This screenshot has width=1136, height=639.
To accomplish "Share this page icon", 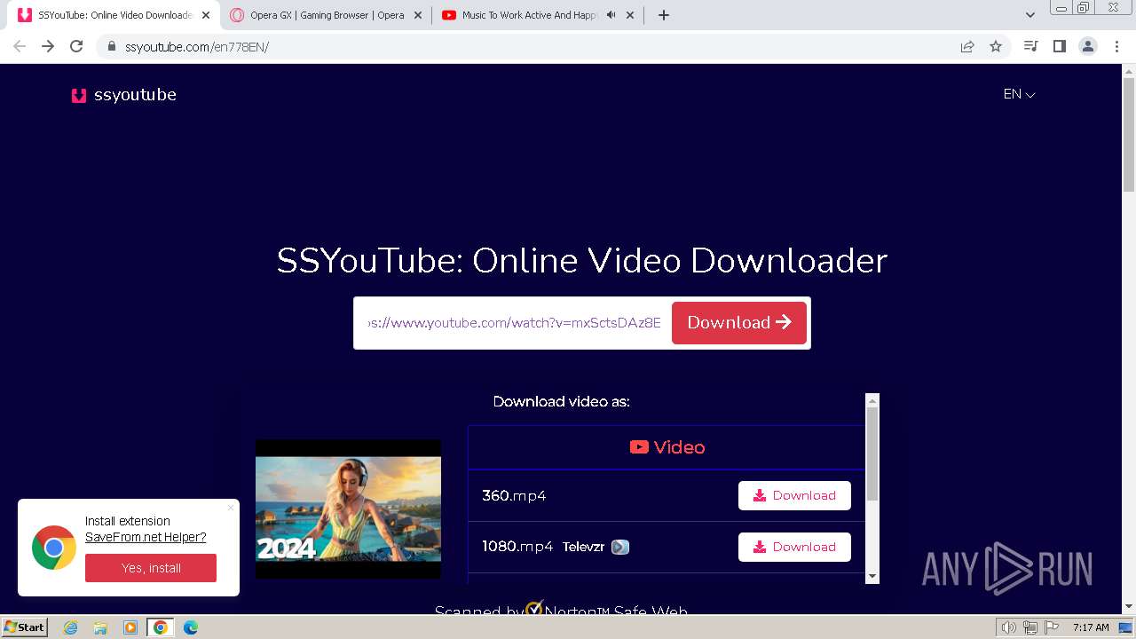I will pyautogui.click(x=967, y=47).
